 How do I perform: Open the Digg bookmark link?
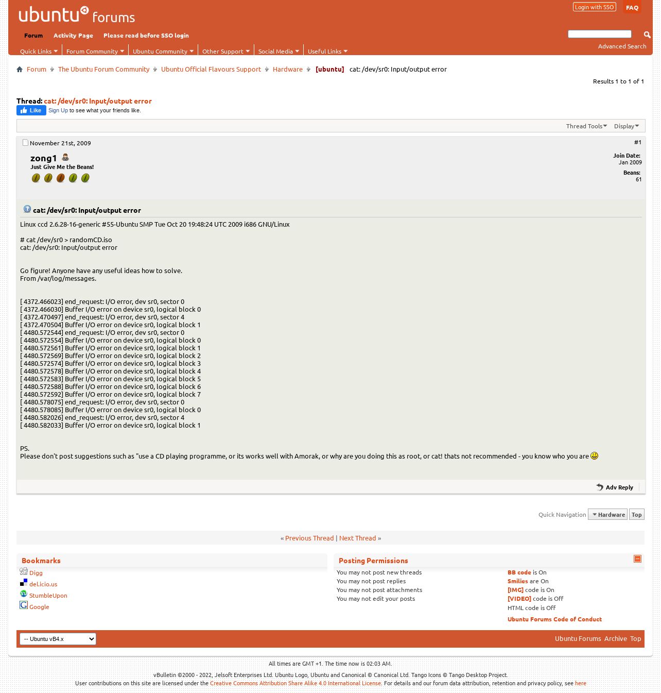click(x=36, y=573)
